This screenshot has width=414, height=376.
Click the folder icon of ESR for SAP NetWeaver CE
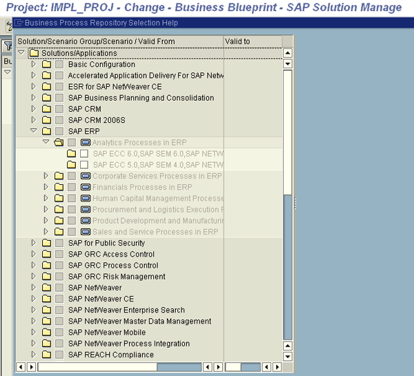(x=46, y=86)
